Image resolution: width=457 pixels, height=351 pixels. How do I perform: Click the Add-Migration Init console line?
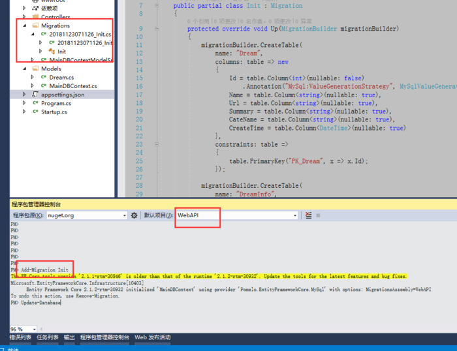[x=44, y=270]
